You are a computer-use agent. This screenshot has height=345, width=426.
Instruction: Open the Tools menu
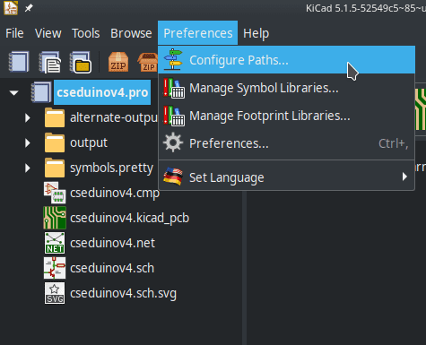[x=85, y=33]
